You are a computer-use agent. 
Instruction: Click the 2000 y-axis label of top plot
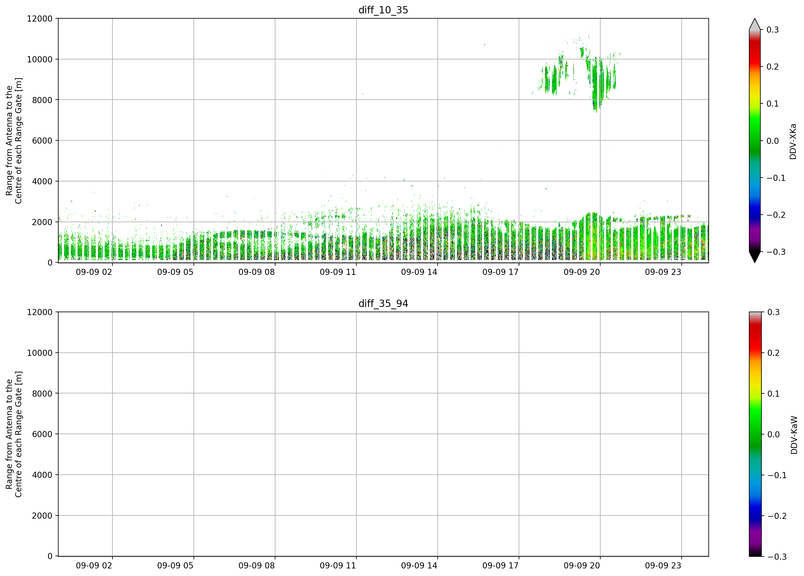42,222
